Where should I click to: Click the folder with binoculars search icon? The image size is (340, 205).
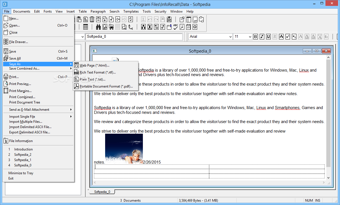pos(111,27)
